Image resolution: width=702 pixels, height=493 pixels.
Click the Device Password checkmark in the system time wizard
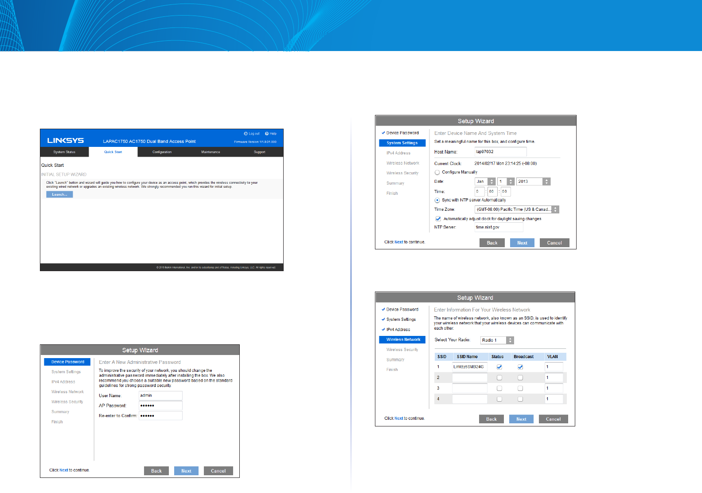click(x=383, y=133)
